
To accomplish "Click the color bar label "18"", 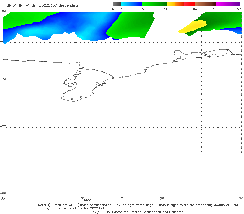I will (x=142, y=9).
